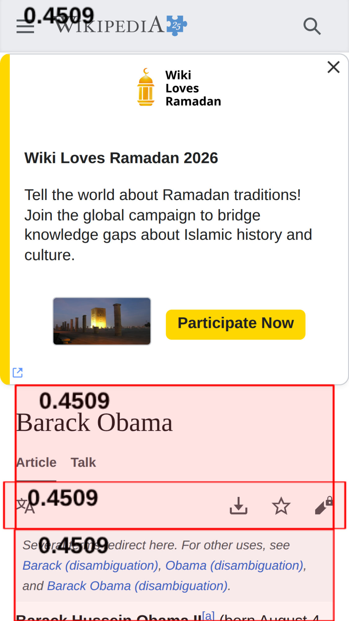Open the search magnifier icon
This screenshot has width=349, height=621.
click(x=311, y=26)
